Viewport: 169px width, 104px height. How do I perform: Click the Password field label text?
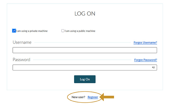(x=21, y=60)
